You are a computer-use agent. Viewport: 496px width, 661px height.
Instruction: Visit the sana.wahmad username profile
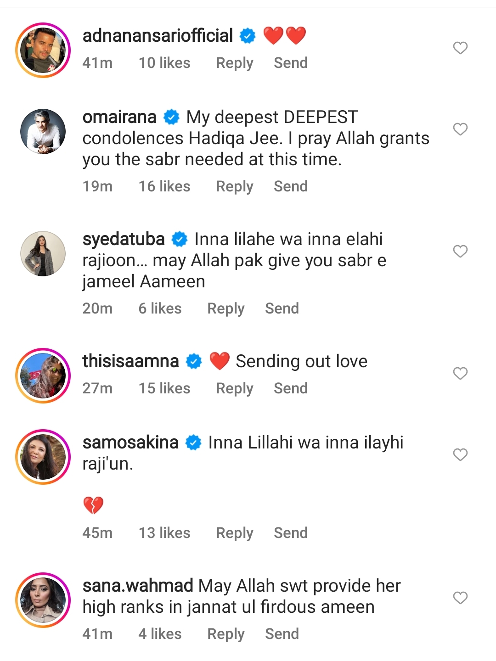point(138,586)
